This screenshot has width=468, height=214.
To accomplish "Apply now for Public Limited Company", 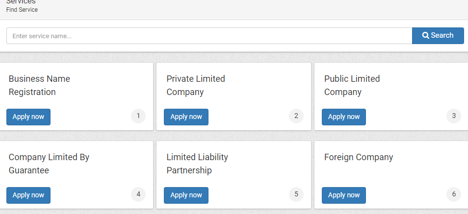I will click(344, 117).
